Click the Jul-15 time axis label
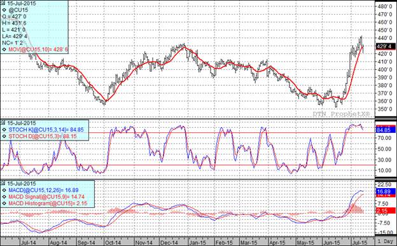Screen dimensions: 397x246 point(360,242)
